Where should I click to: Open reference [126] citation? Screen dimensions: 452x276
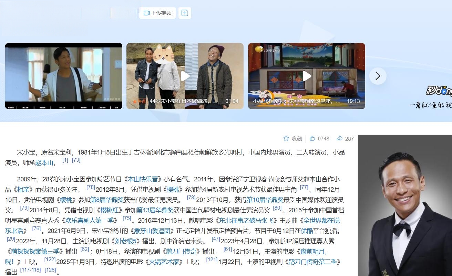[x=50, y=270]
